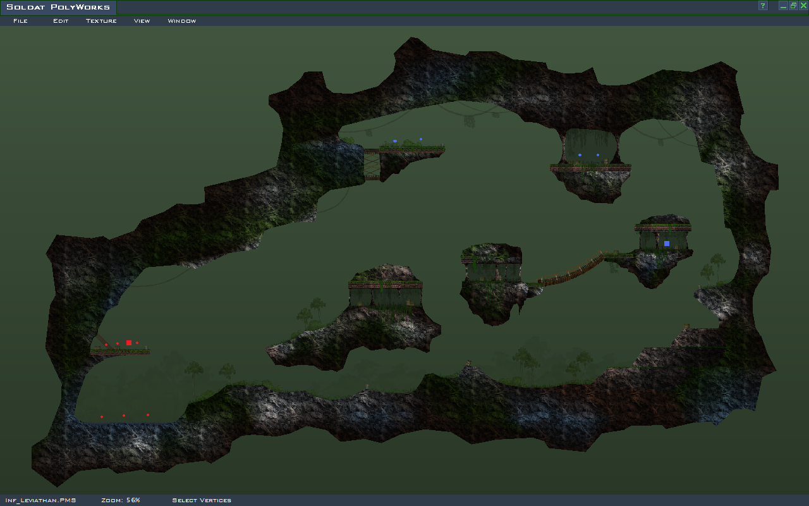
Task: Pick the rightmost red spawn on cave floor
Action: tap(148, 415)
